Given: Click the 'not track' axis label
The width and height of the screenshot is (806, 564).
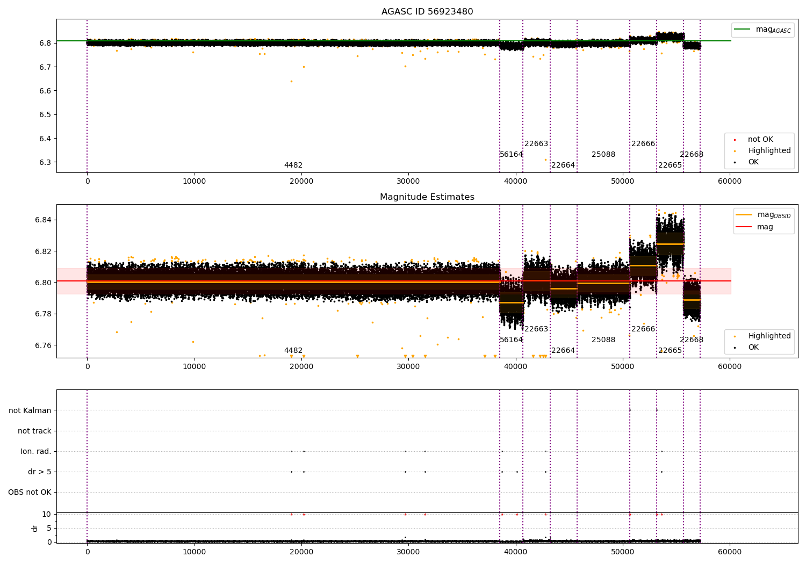Looking at the screenshot, I should 34,431.
